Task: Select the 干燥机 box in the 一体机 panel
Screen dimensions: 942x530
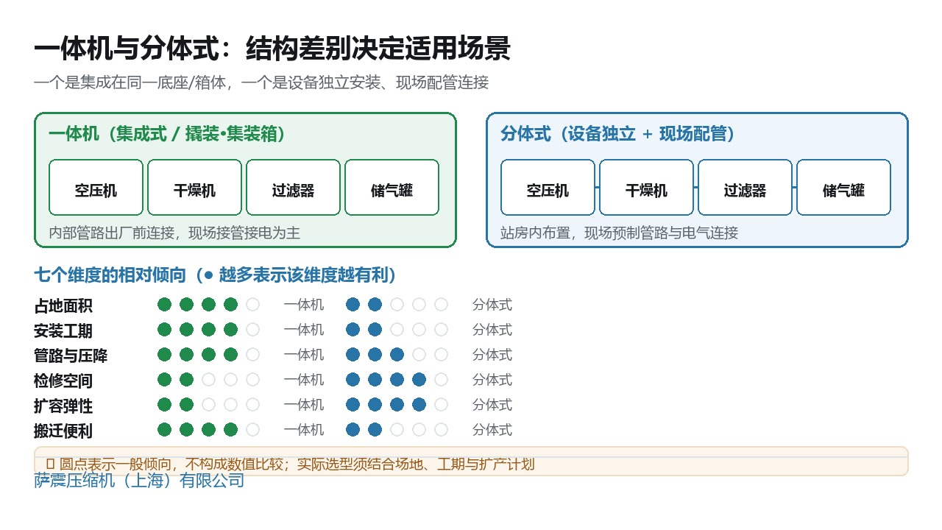Action: coord(194,188)
